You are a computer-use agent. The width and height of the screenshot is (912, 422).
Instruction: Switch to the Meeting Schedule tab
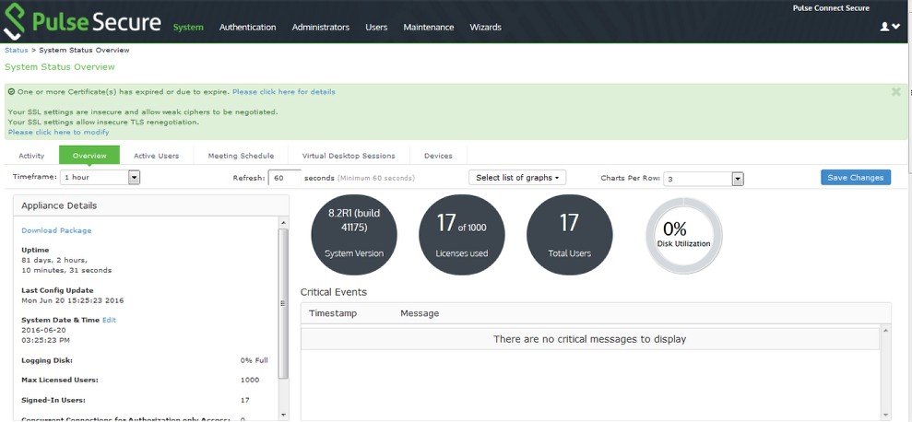pyautogui.click(x=241, y=156)
